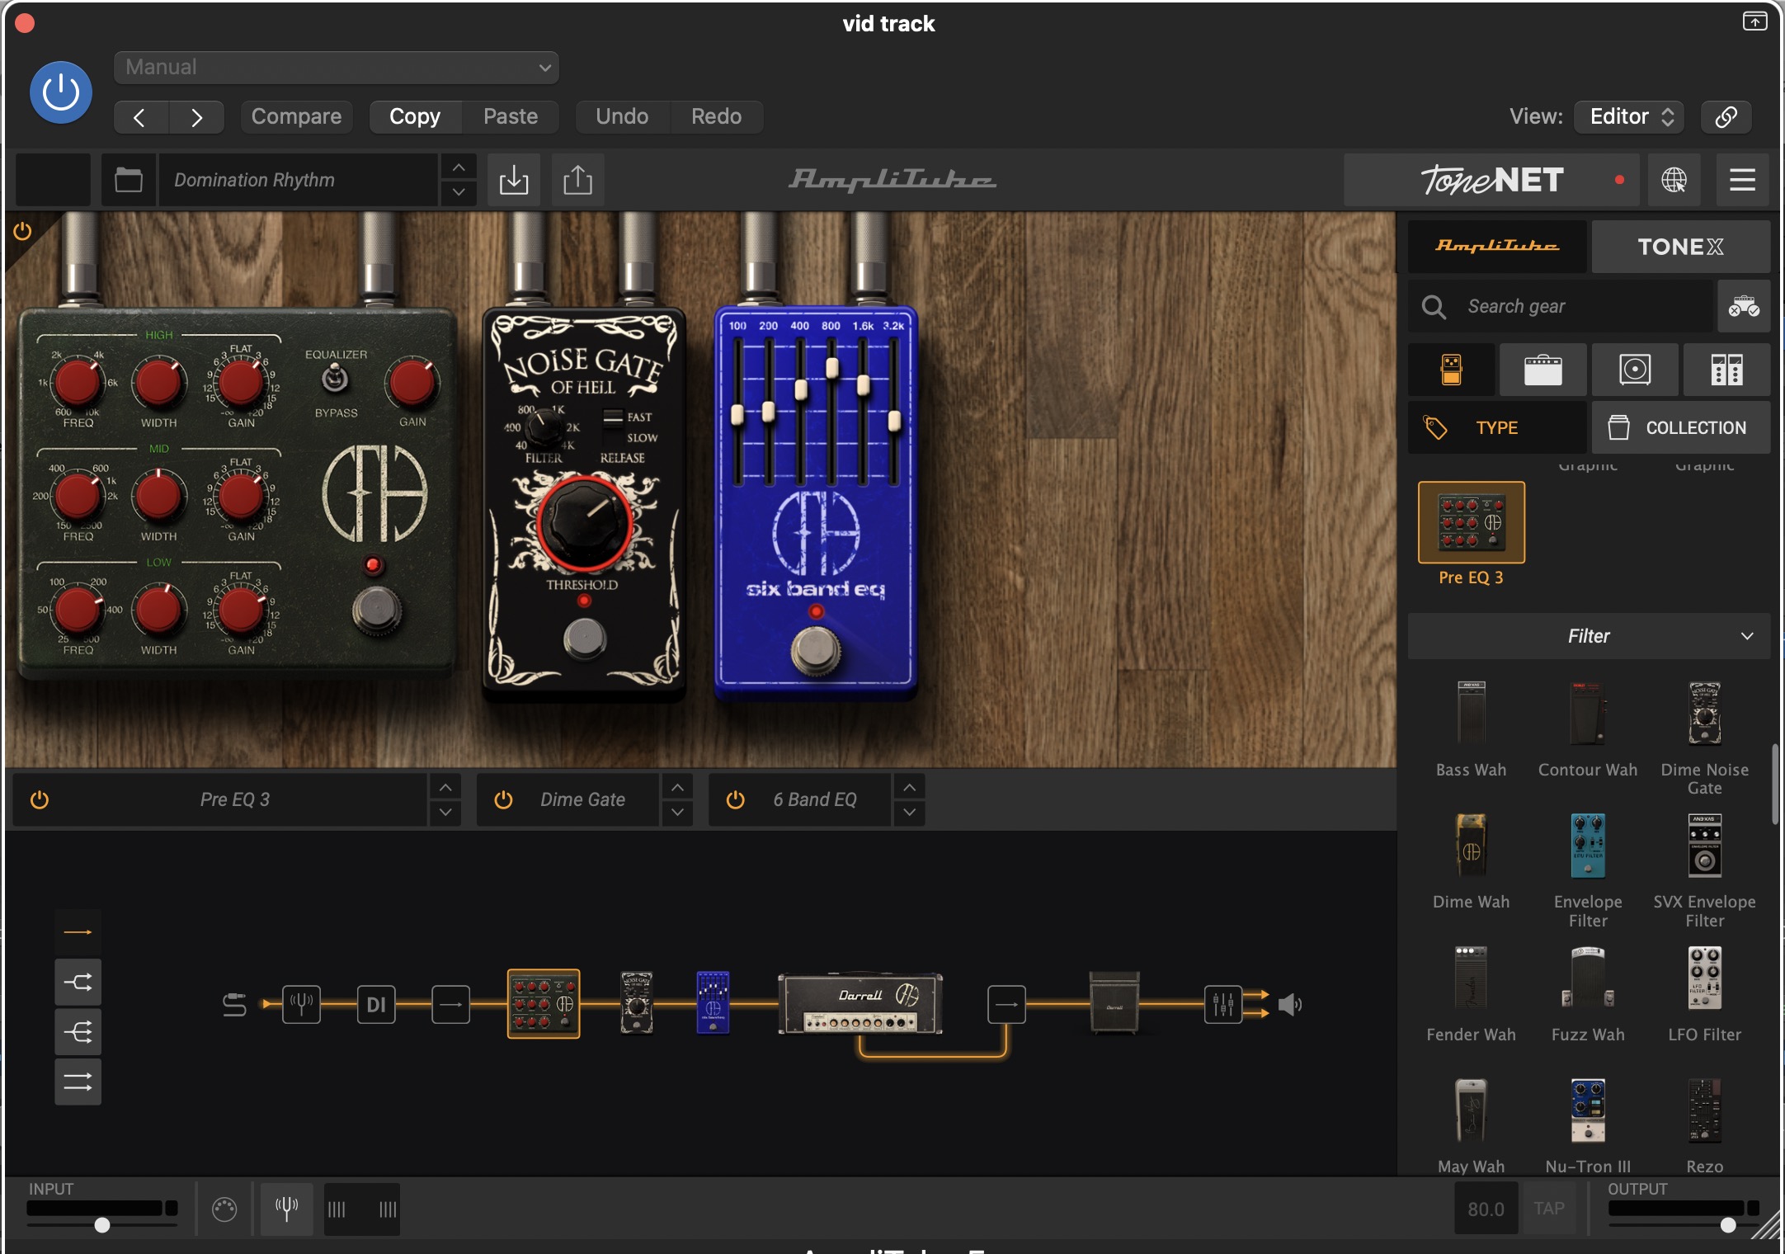1785x1254 pixels.
Task: Select the cabinet speaker category icon
Action: (1634, 370)
